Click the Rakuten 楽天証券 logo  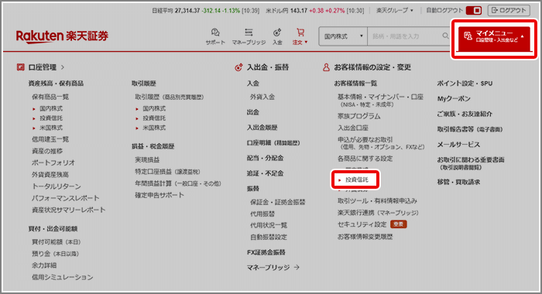click(62, 36)
